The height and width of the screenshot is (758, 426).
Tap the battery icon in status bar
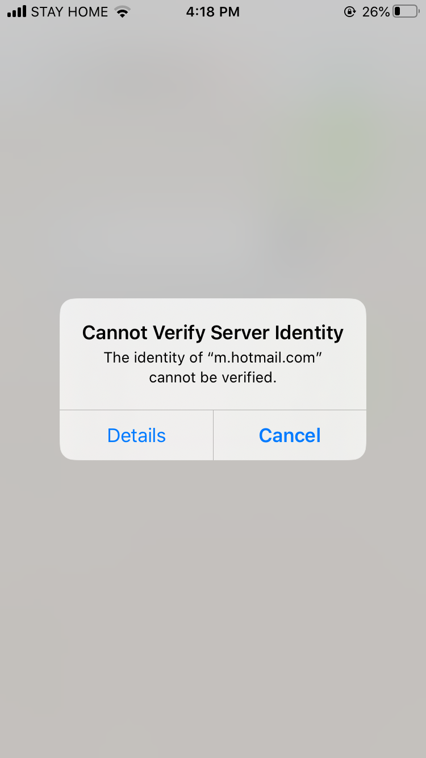pyautogui.click(x=406, y=11)
